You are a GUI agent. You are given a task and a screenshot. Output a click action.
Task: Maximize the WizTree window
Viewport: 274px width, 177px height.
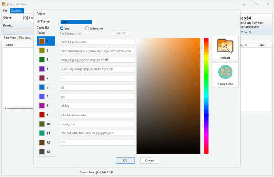tap(256, 4)
